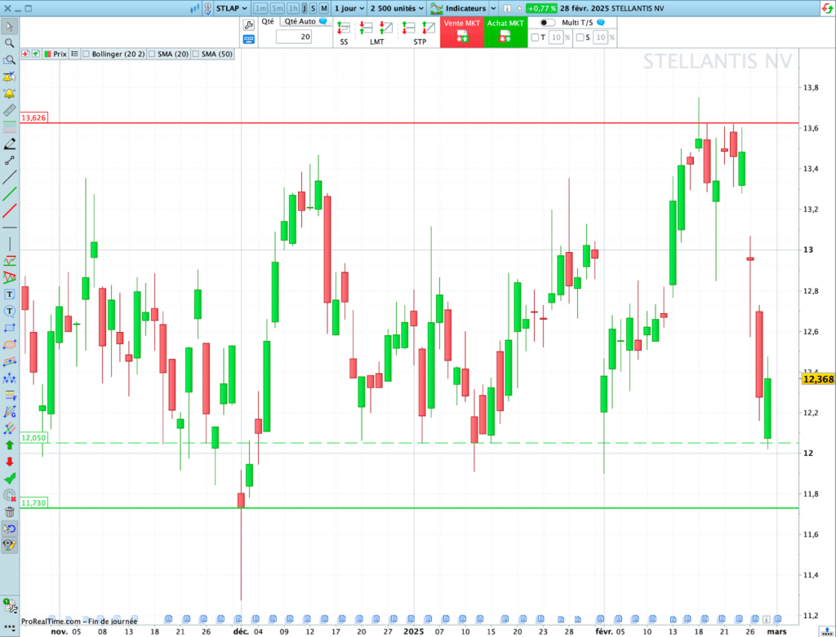The image size is (836, 637).
Task: Click the 12,050 dashed line label
Action: tap(33, 438)
